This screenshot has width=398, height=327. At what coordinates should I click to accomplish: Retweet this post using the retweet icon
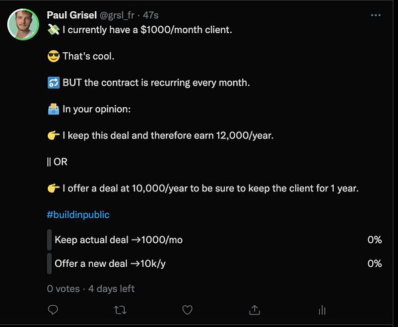120,309
